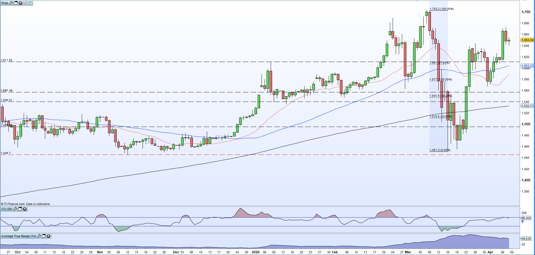Remove the Price panel with its X icon
The height and width of the screenshot is (255, 535).
tap(20, 3)
